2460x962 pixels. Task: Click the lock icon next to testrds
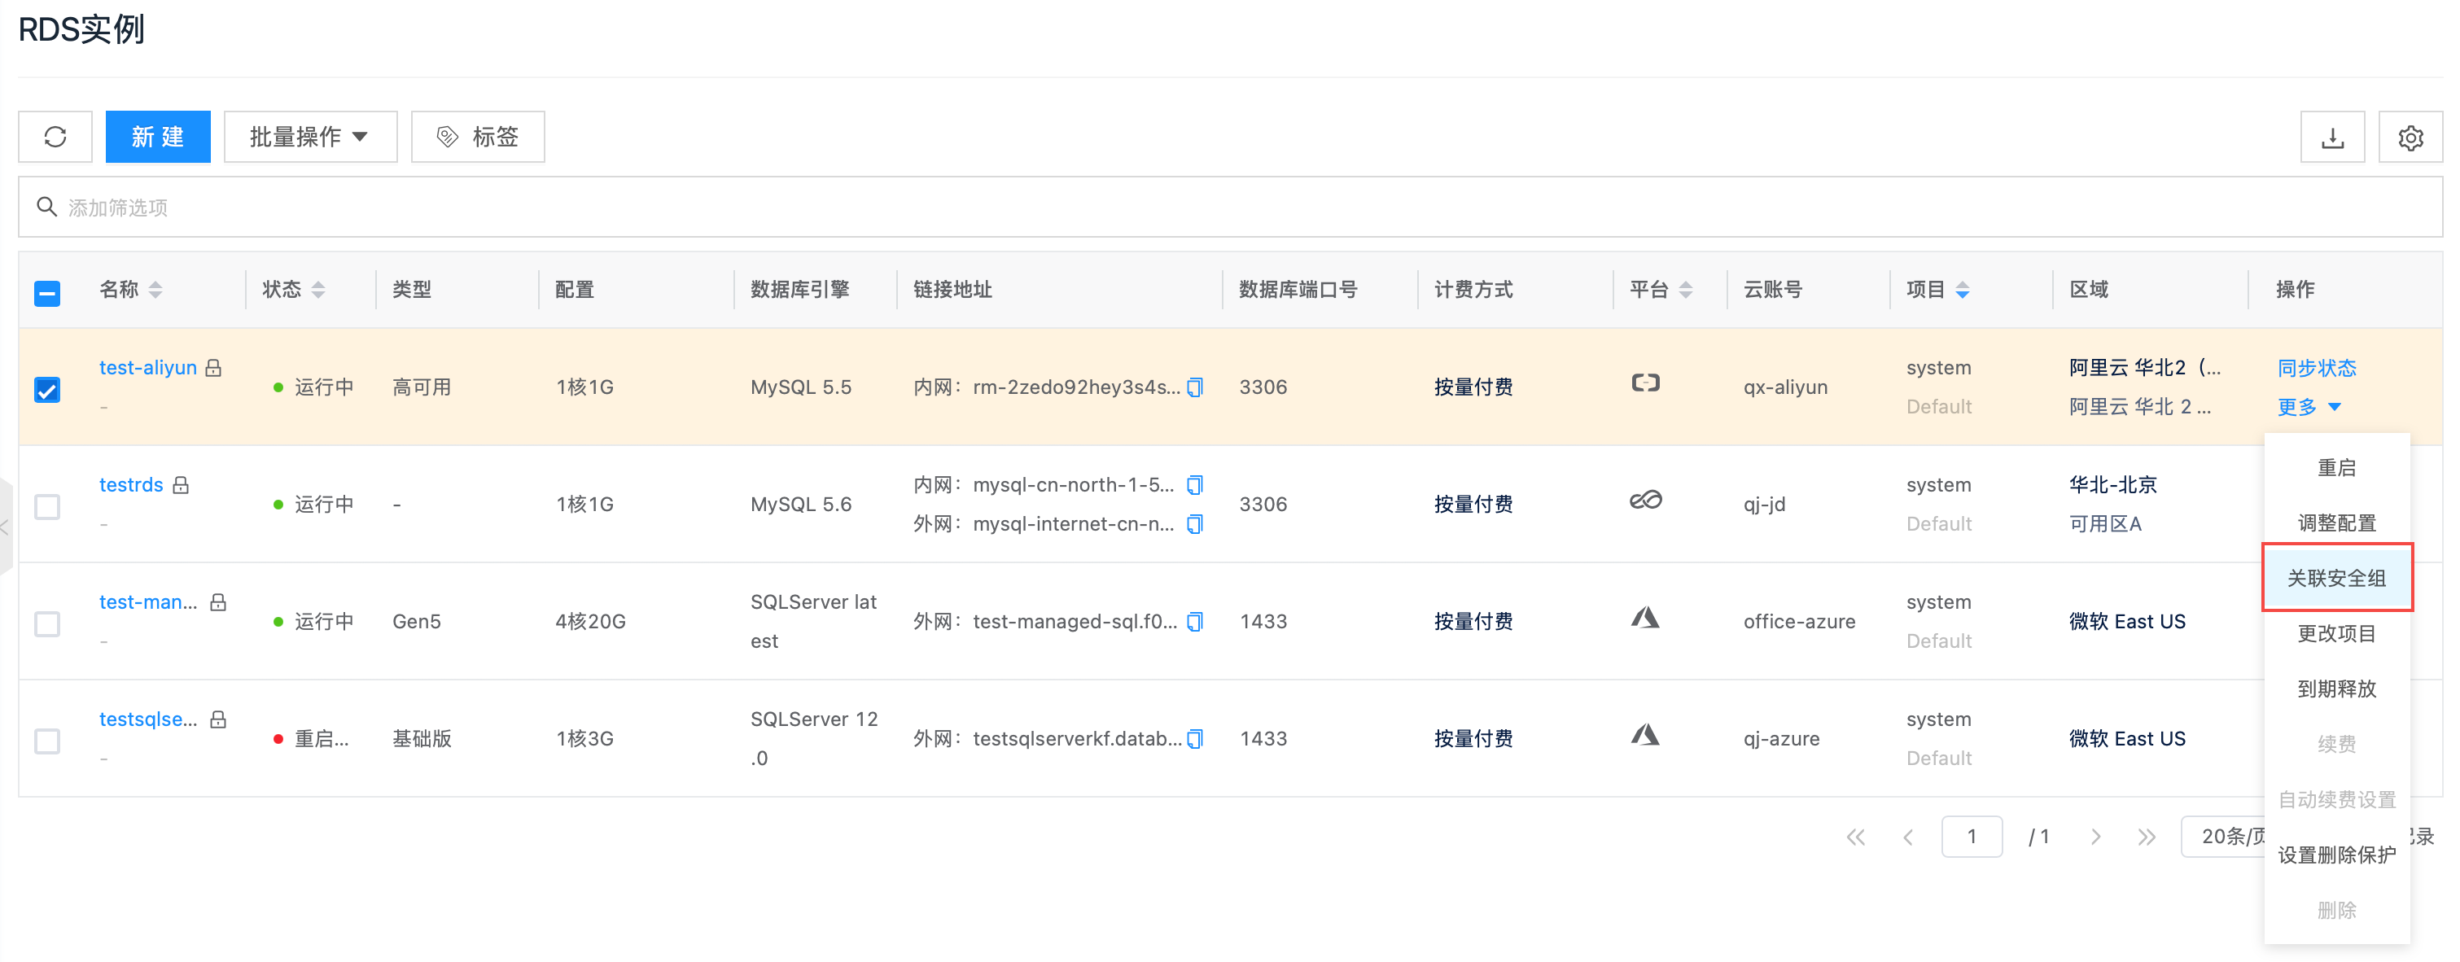click(181, 485)
